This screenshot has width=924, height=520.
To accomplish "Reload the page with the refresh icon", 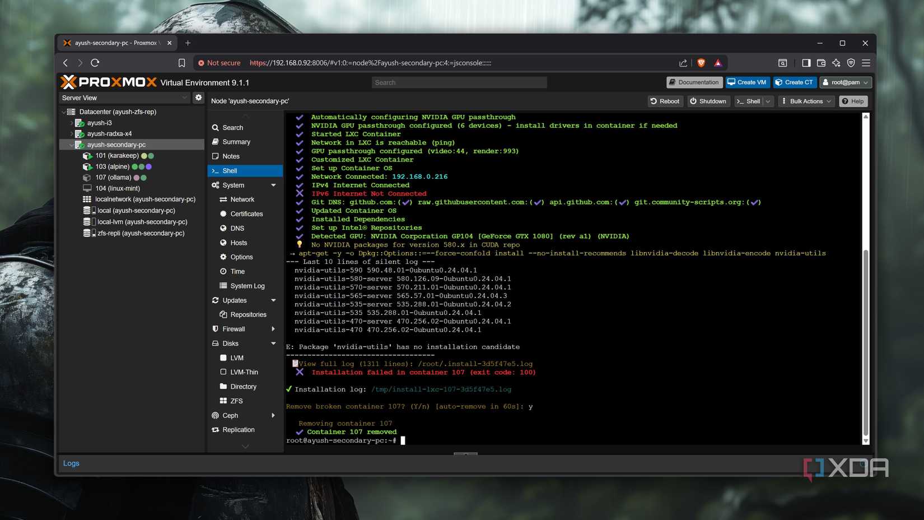I will 95,63.
